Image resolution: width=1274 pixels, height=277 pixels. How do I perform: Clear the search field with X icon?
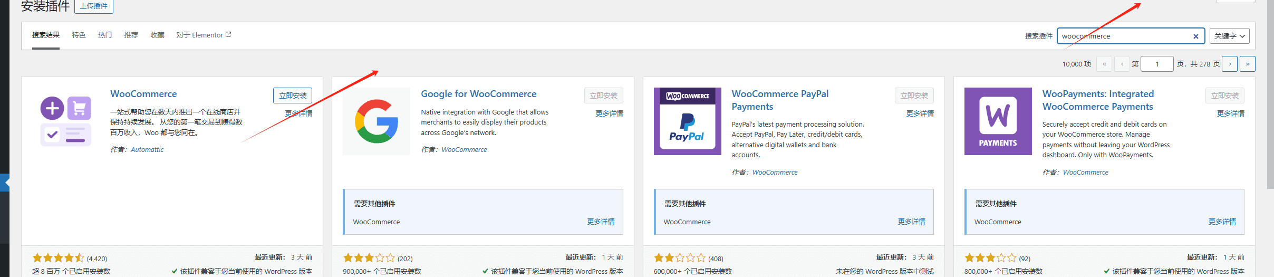pyautogui.click(x=1195, y=36)
